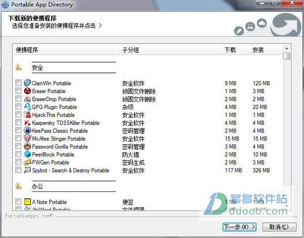Click the KeePass Classic Portable name

[60, 131]
